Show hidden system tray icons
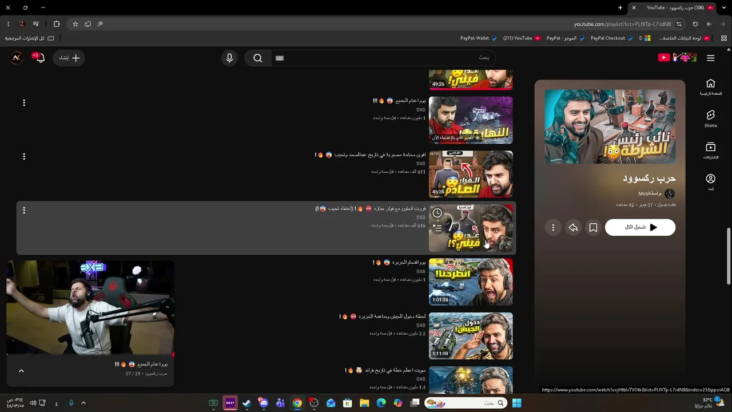The image size is (732, 412). (x=83, y=403)
